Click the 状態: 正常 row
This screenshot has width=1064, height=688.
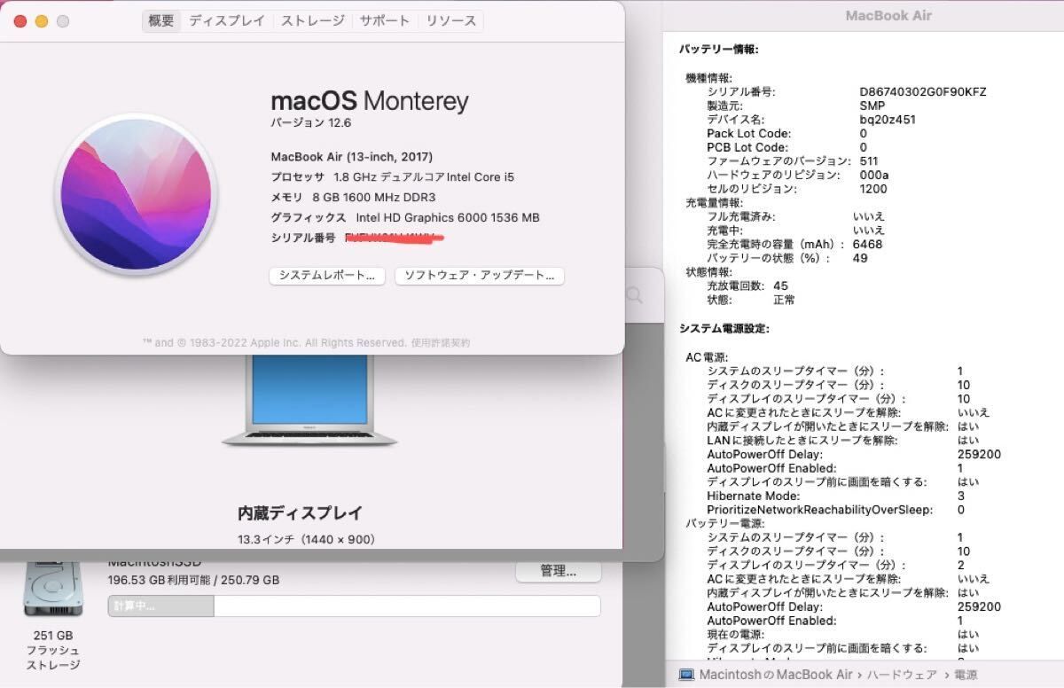751,300
